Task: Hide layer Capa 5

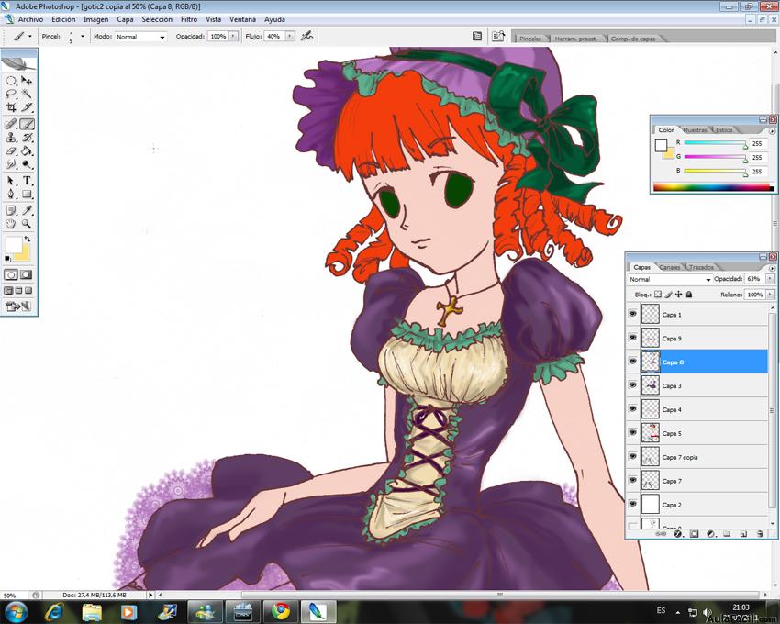Action: click(633, 433)
